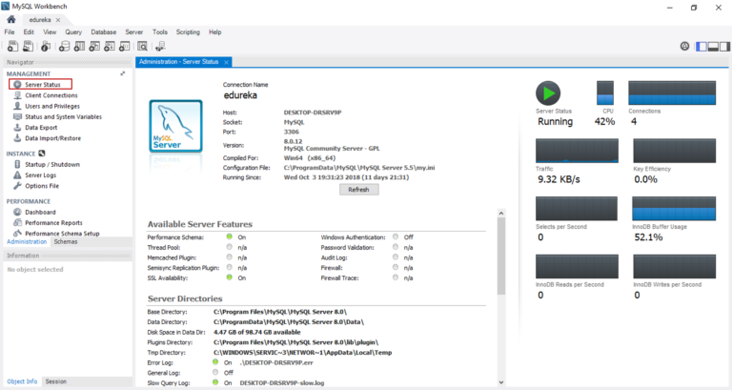Screen dimensions: 732x390
Task: Open Users and Privileges
Action: click(52, 106)
